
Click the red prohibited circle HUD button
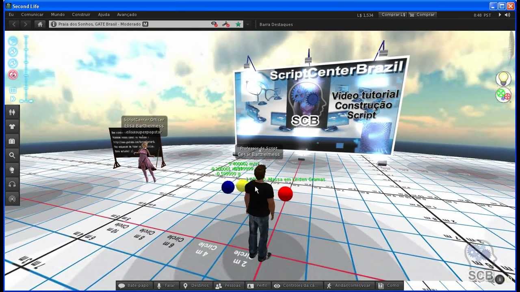[13, 75]
